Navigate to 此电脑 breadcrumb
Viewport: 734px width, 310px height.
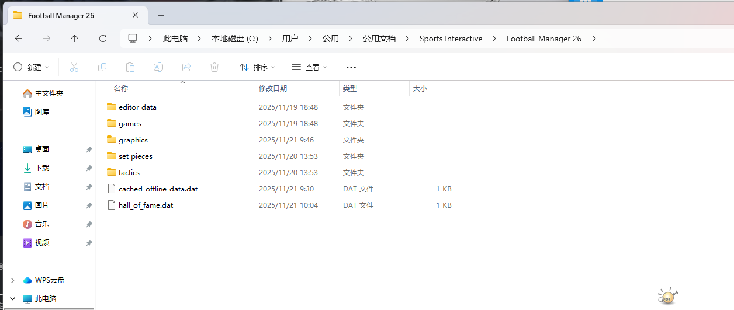point(175,39)
